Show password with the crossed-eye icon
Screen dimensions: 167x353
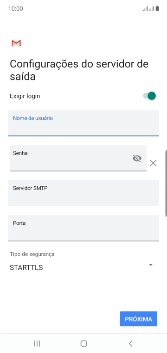coord(137,158)
